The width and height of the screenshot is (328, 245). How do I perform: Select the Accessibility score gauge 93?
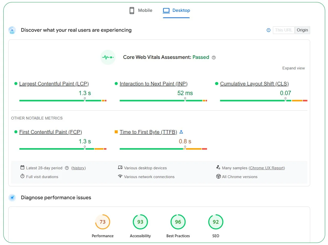click(x=140, y=222)
